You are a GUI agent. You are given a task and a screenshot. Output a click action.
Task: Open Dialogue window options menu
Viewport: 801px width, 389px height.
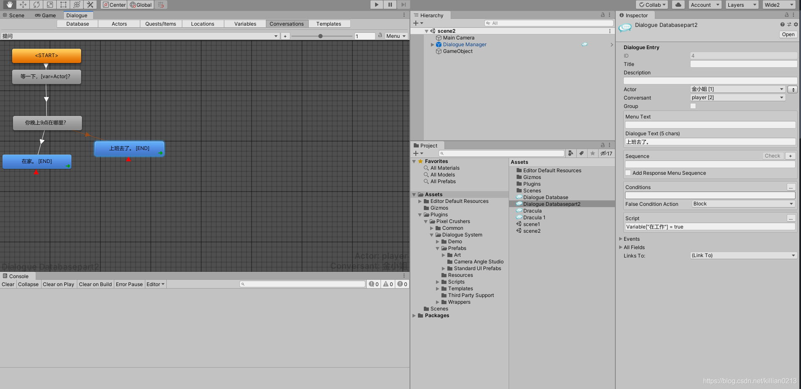click(x=404, y=15)
